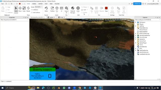Open Telegram from the taskbar

(85, 88)
